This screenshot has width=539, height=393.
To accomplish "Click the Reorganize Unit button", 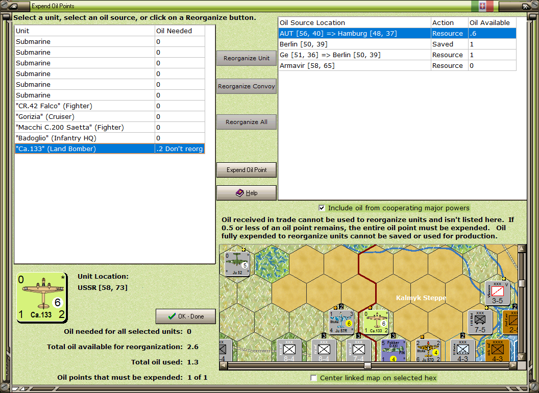I will click(x=247, y=58).
